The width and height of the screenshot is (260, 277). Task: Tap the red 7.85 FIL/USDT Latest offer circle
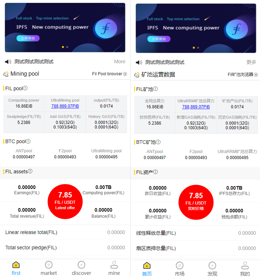click(x=65, y=202)
